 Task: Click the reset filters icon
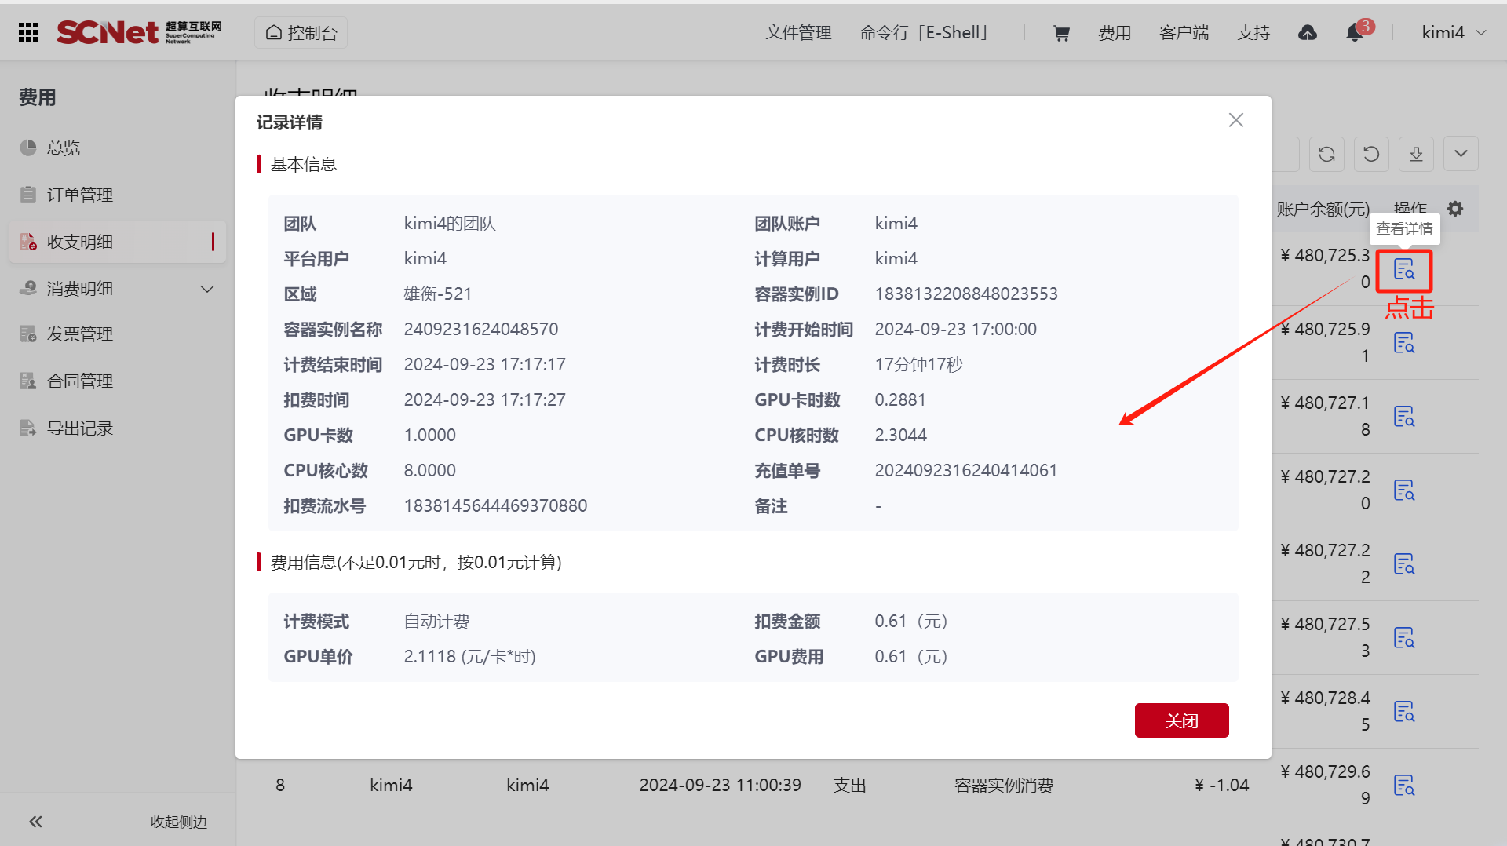(x=1371, y=154)
